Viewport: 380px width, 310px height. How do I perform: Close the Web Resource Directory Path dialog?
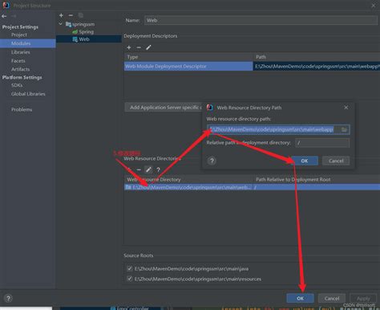(x=346, y=108)
